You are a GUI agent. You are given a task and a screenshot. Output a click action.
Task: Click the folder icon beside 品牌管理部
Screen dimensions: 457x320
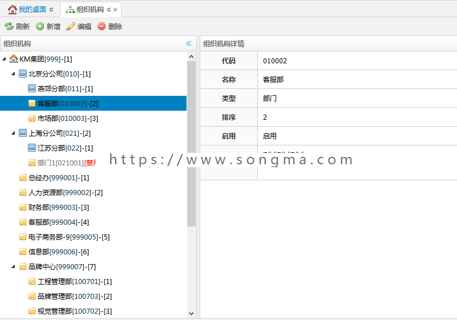32,297
